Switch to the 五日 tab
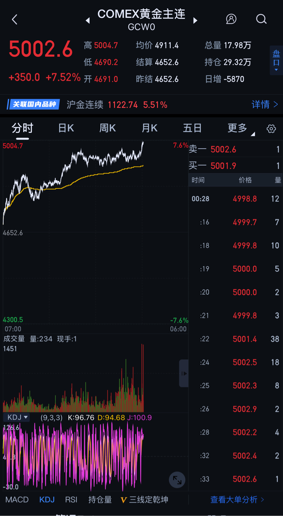This screenshot has width=283, height=516. [x=192, y=128]
